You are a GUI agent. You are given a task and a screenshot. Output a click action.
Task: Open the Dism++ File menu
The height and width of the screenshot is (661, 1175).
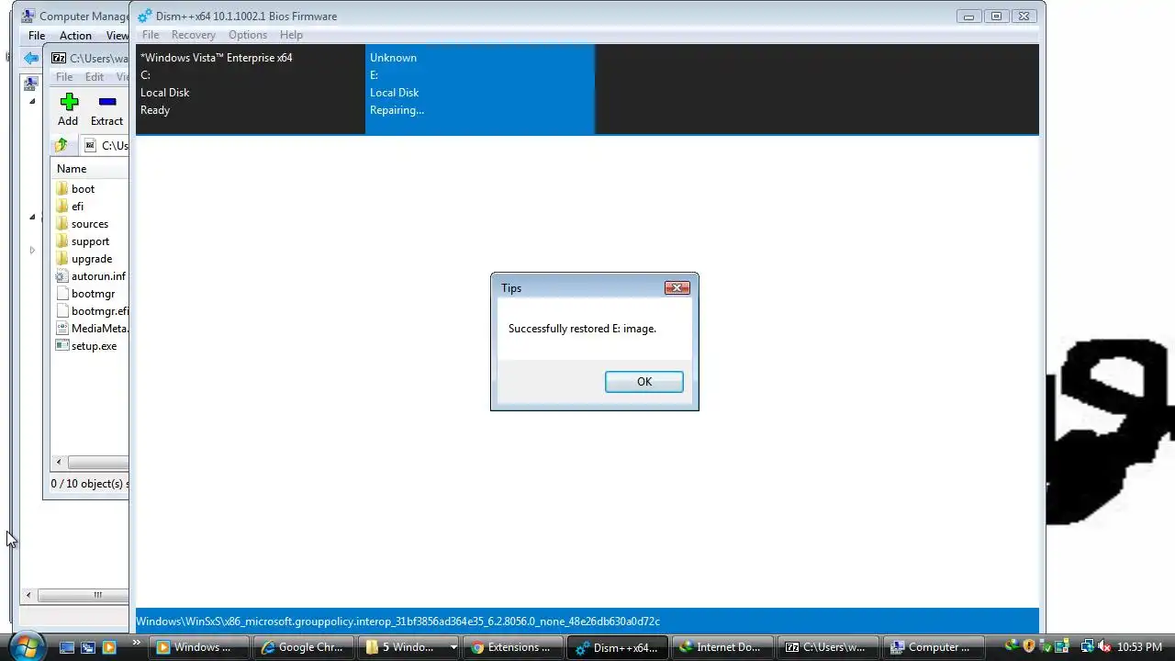(151, 35)
